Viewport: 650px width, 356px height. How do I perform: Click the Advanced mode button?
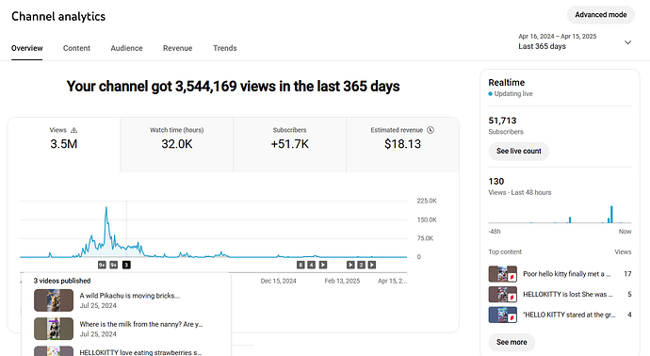click(601, 15)
